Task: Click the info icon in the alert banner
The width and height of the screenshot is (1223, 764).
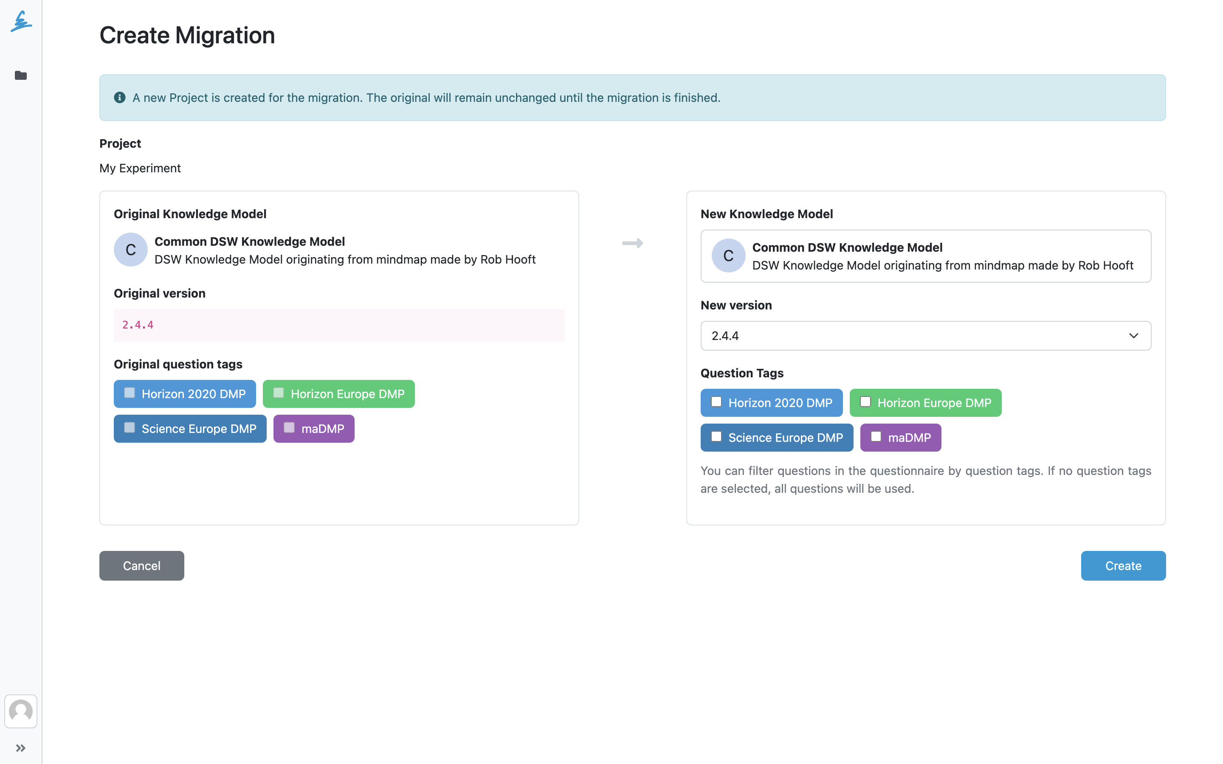Action: 120,98
